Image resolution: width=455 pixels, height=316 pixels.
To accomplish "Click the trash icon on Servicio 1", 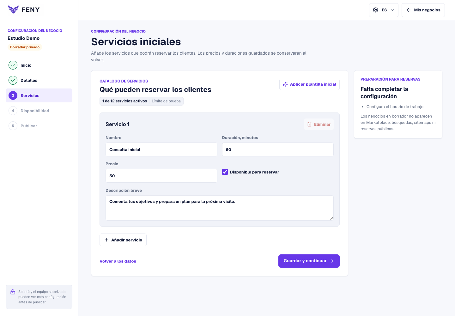I will click(309, 125).
